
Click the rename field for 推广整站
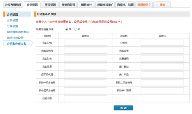click(162, 66)
